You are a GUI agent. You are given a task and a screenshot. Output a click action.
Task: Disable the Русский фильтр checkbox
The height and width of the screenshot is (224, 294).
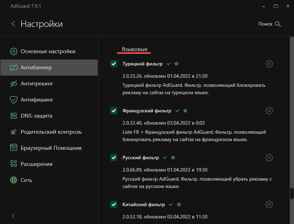[114, 157]
